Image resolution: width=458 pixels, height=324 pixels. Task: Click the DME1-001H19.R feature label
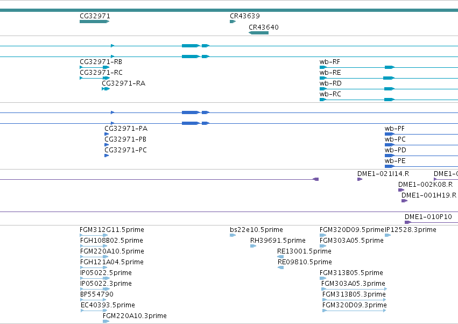tap(429, 195)
